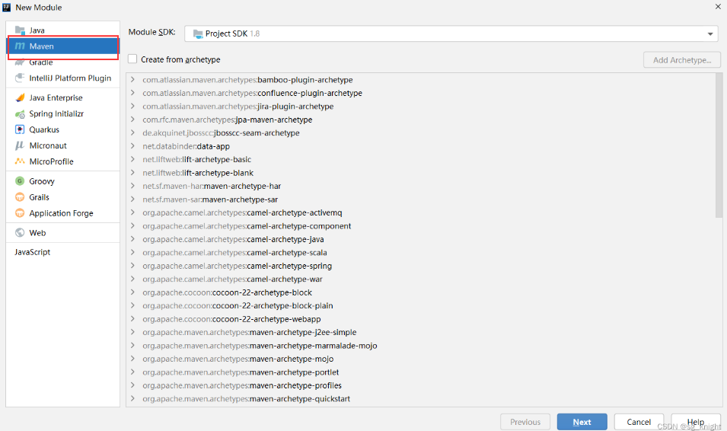The height and width of the screenshot is (431, 727).
Task: Click the Cancel button
Action: (639, 422)
